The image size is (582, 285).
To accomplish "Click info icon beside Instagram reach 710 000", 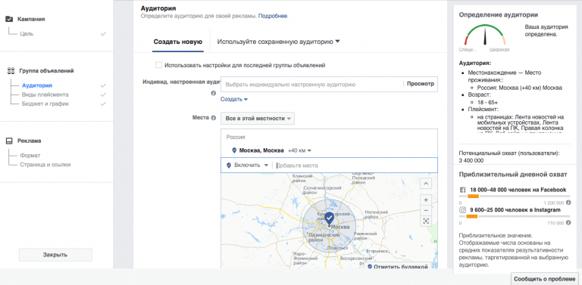I will click(568, 223).
